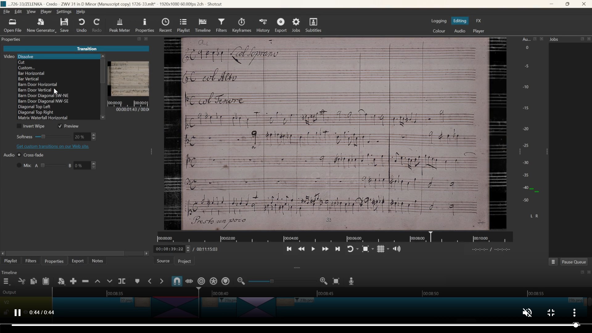Click Record Audio microphone icon
Image resolution: width=592 pixels, height=333 pixels.
coord(351,281)
